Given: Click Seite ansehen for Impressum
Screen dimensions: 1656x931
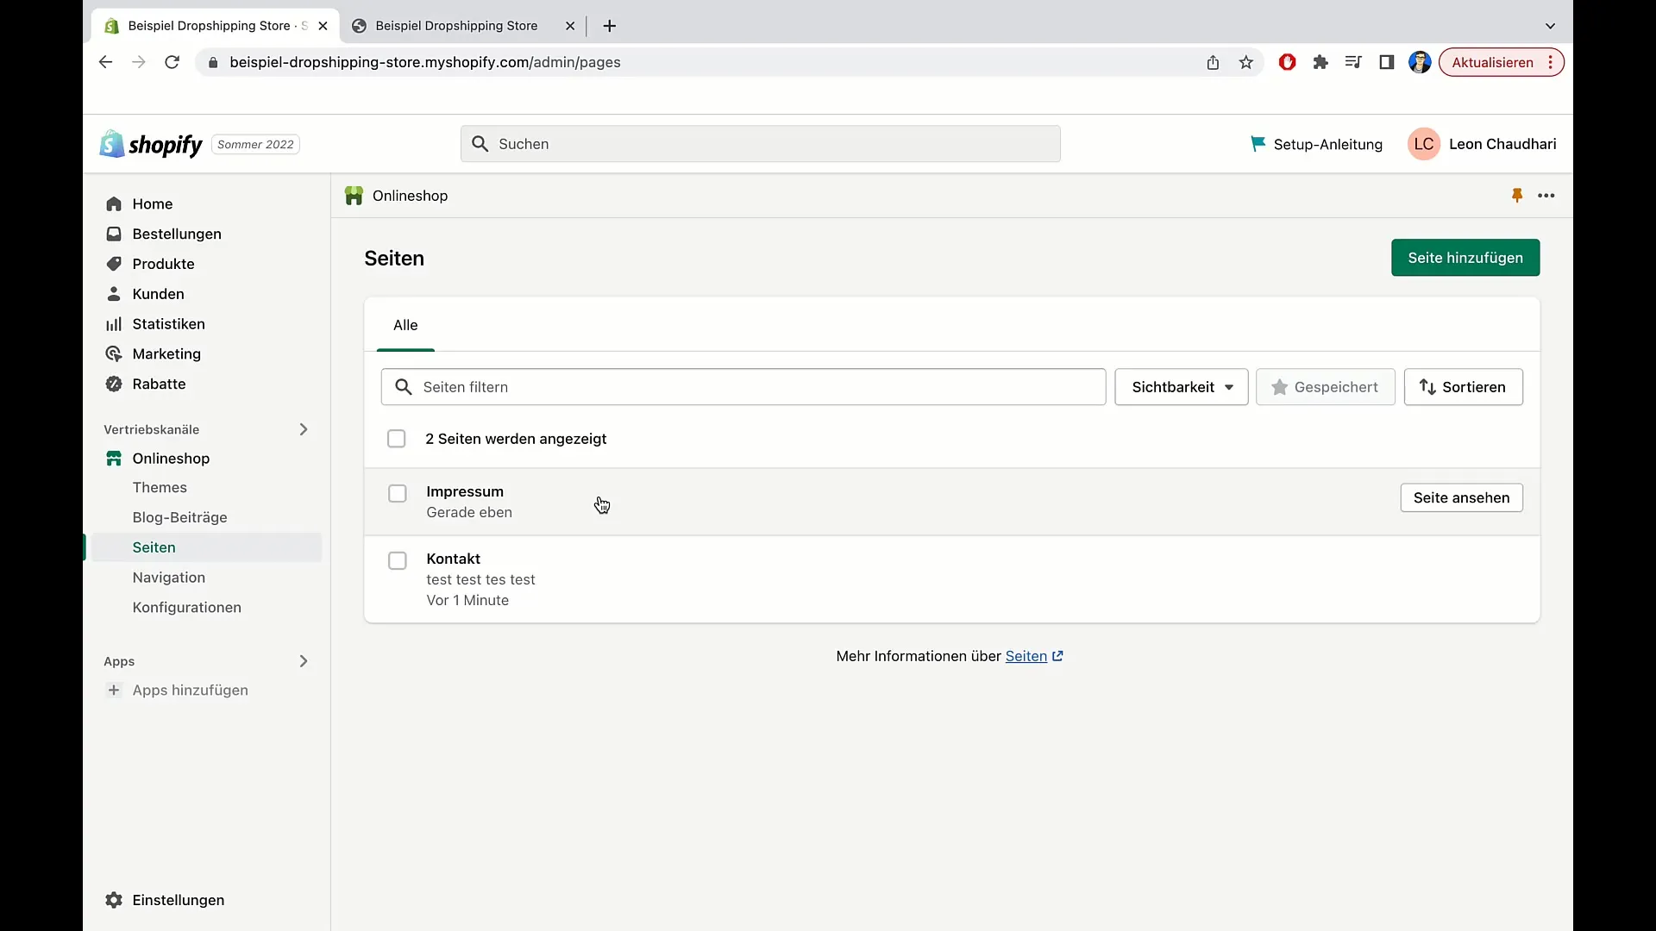Looking at the screenshot, I should 1462,497.
